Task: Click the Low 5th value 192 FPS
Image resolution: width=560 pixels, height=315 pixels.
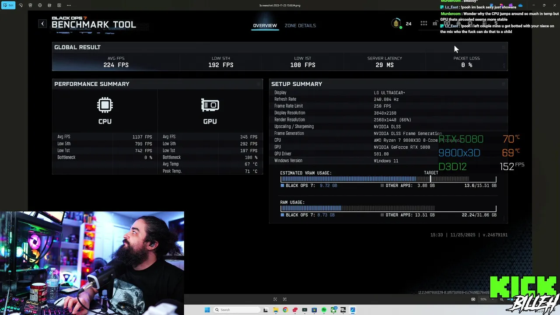Action: coord(221,65)
